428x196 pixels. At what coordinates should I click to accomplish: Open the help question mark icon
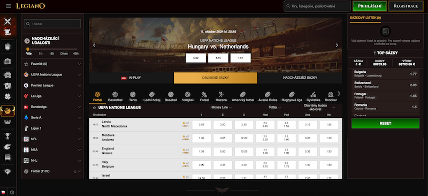point(12,192)
